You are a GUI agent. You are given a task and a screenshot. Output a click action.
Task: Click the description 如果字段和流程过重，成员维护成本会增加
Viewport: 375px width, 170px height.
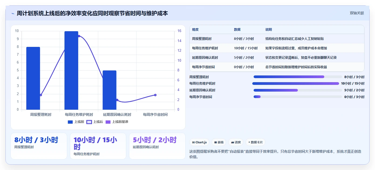click(296, 48)
